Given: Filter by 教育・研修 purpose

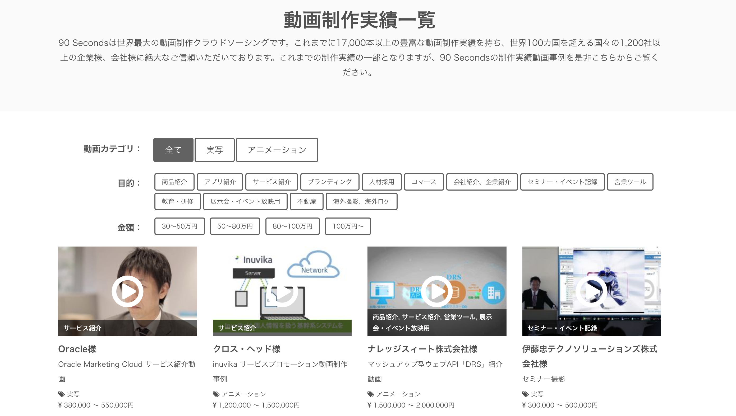Looking at the screenshot, I should click(x=177, y=201).
